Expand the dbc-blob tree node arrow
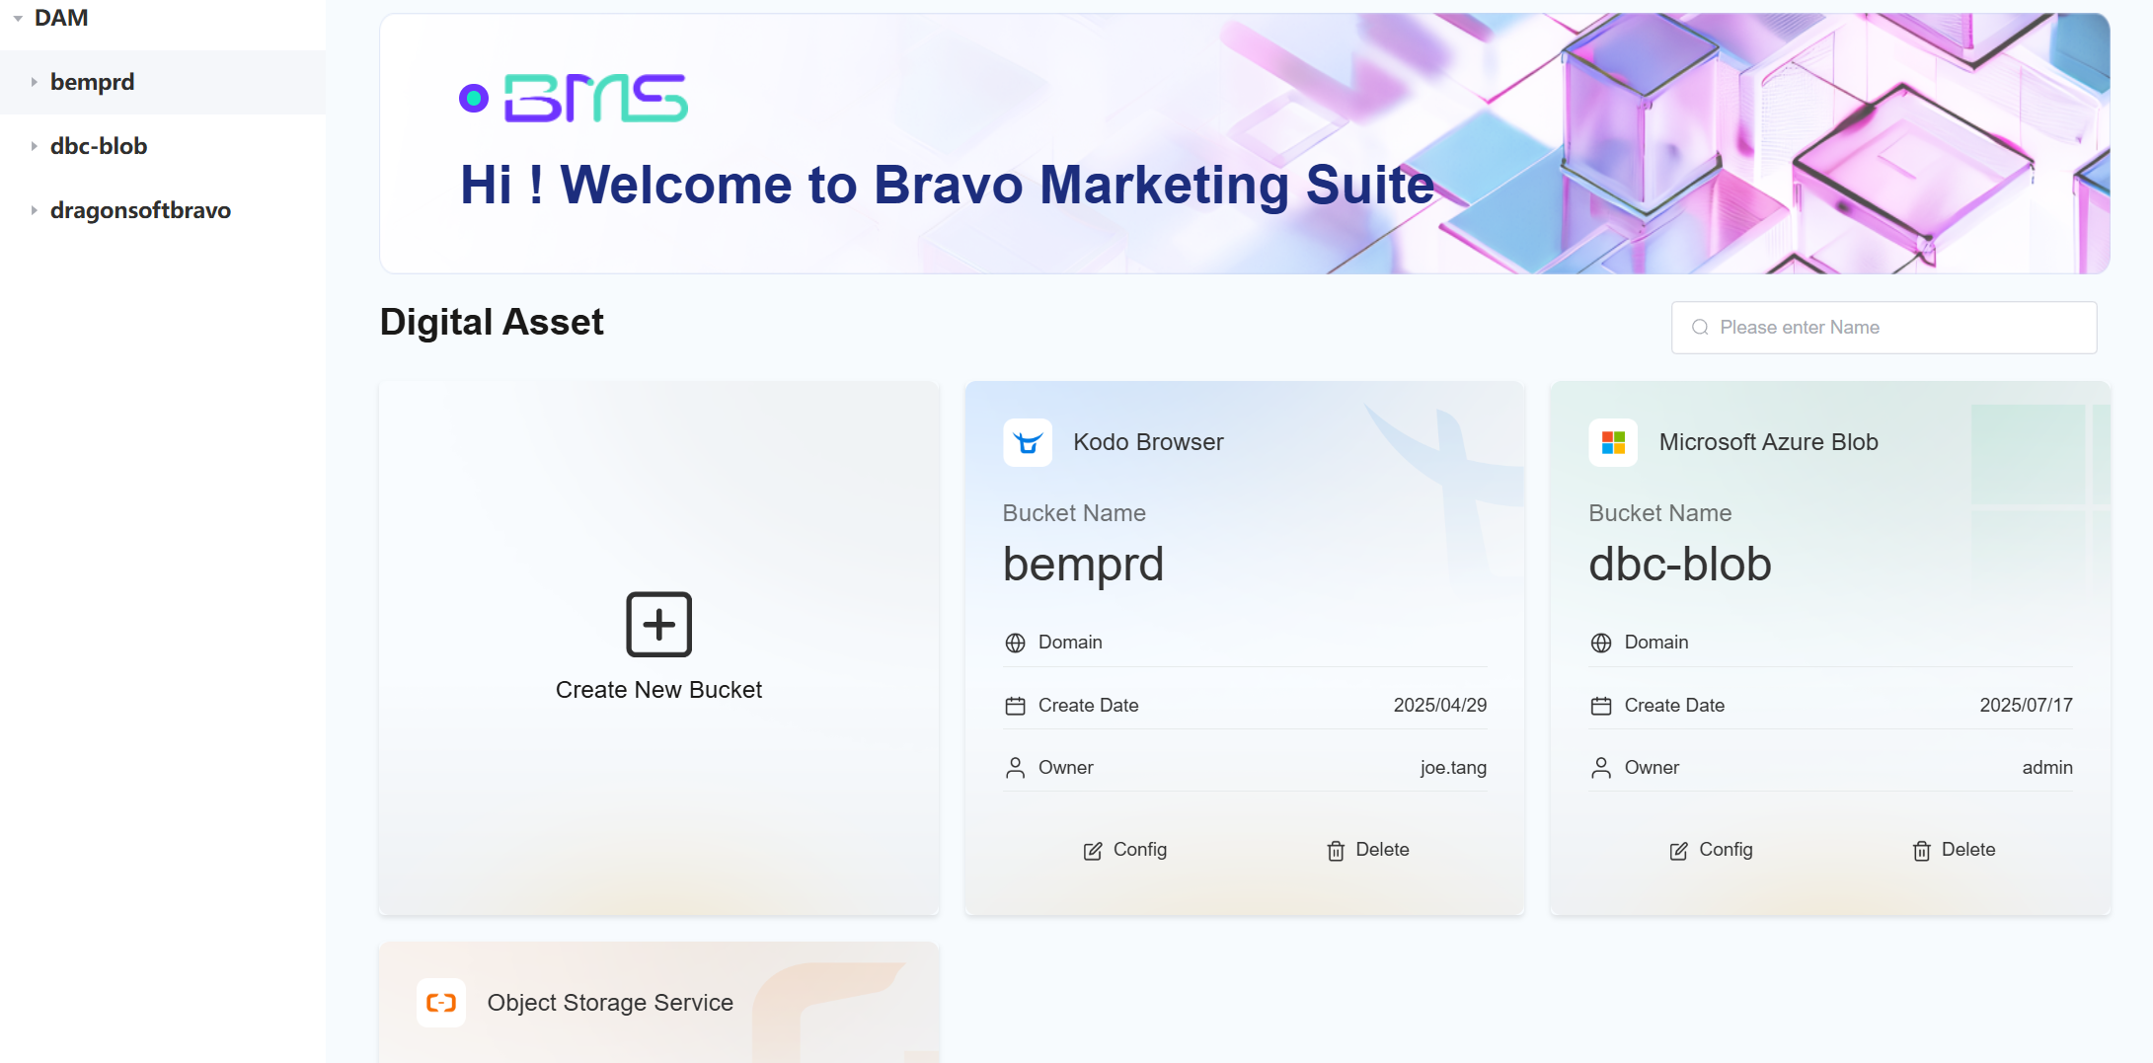Image resolution: width=2153 pixels, height=1063 pixels. tap(34, 146)
